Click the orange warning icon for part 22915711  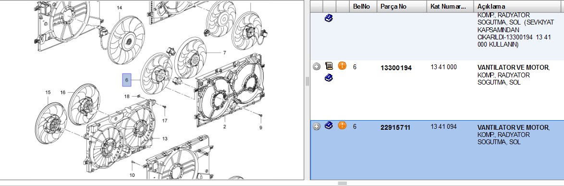click(x=342, y=125)
